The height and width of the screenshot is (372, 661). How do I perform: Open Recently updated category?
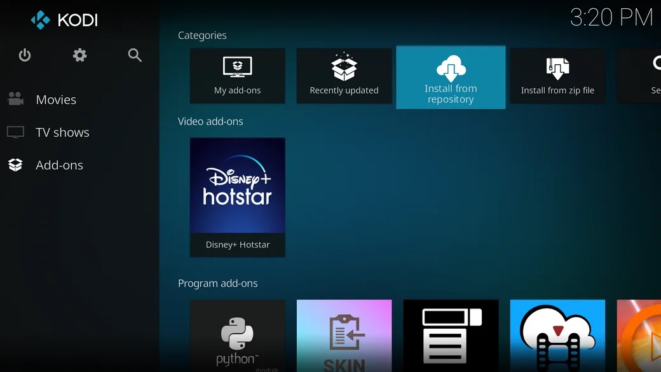[x=344, y=76]
